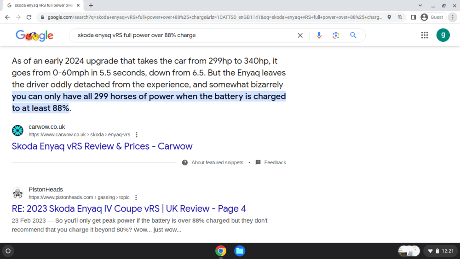Image resolution: width=460 pixels, height=259 pixels.
Task: Click the Feedback link
Action: [x=275, y=162]
